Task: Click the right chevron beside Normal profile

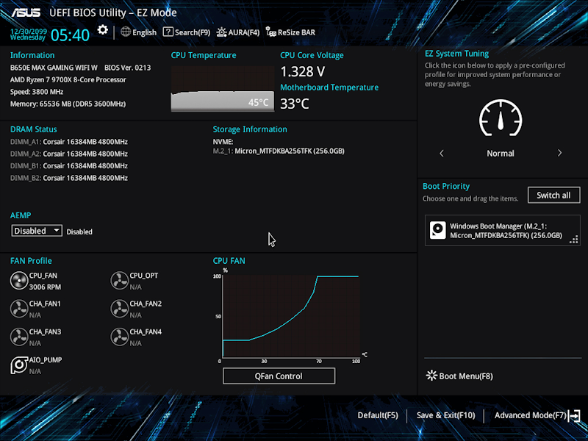Action: pyautogui.click(x=560, y=153)
